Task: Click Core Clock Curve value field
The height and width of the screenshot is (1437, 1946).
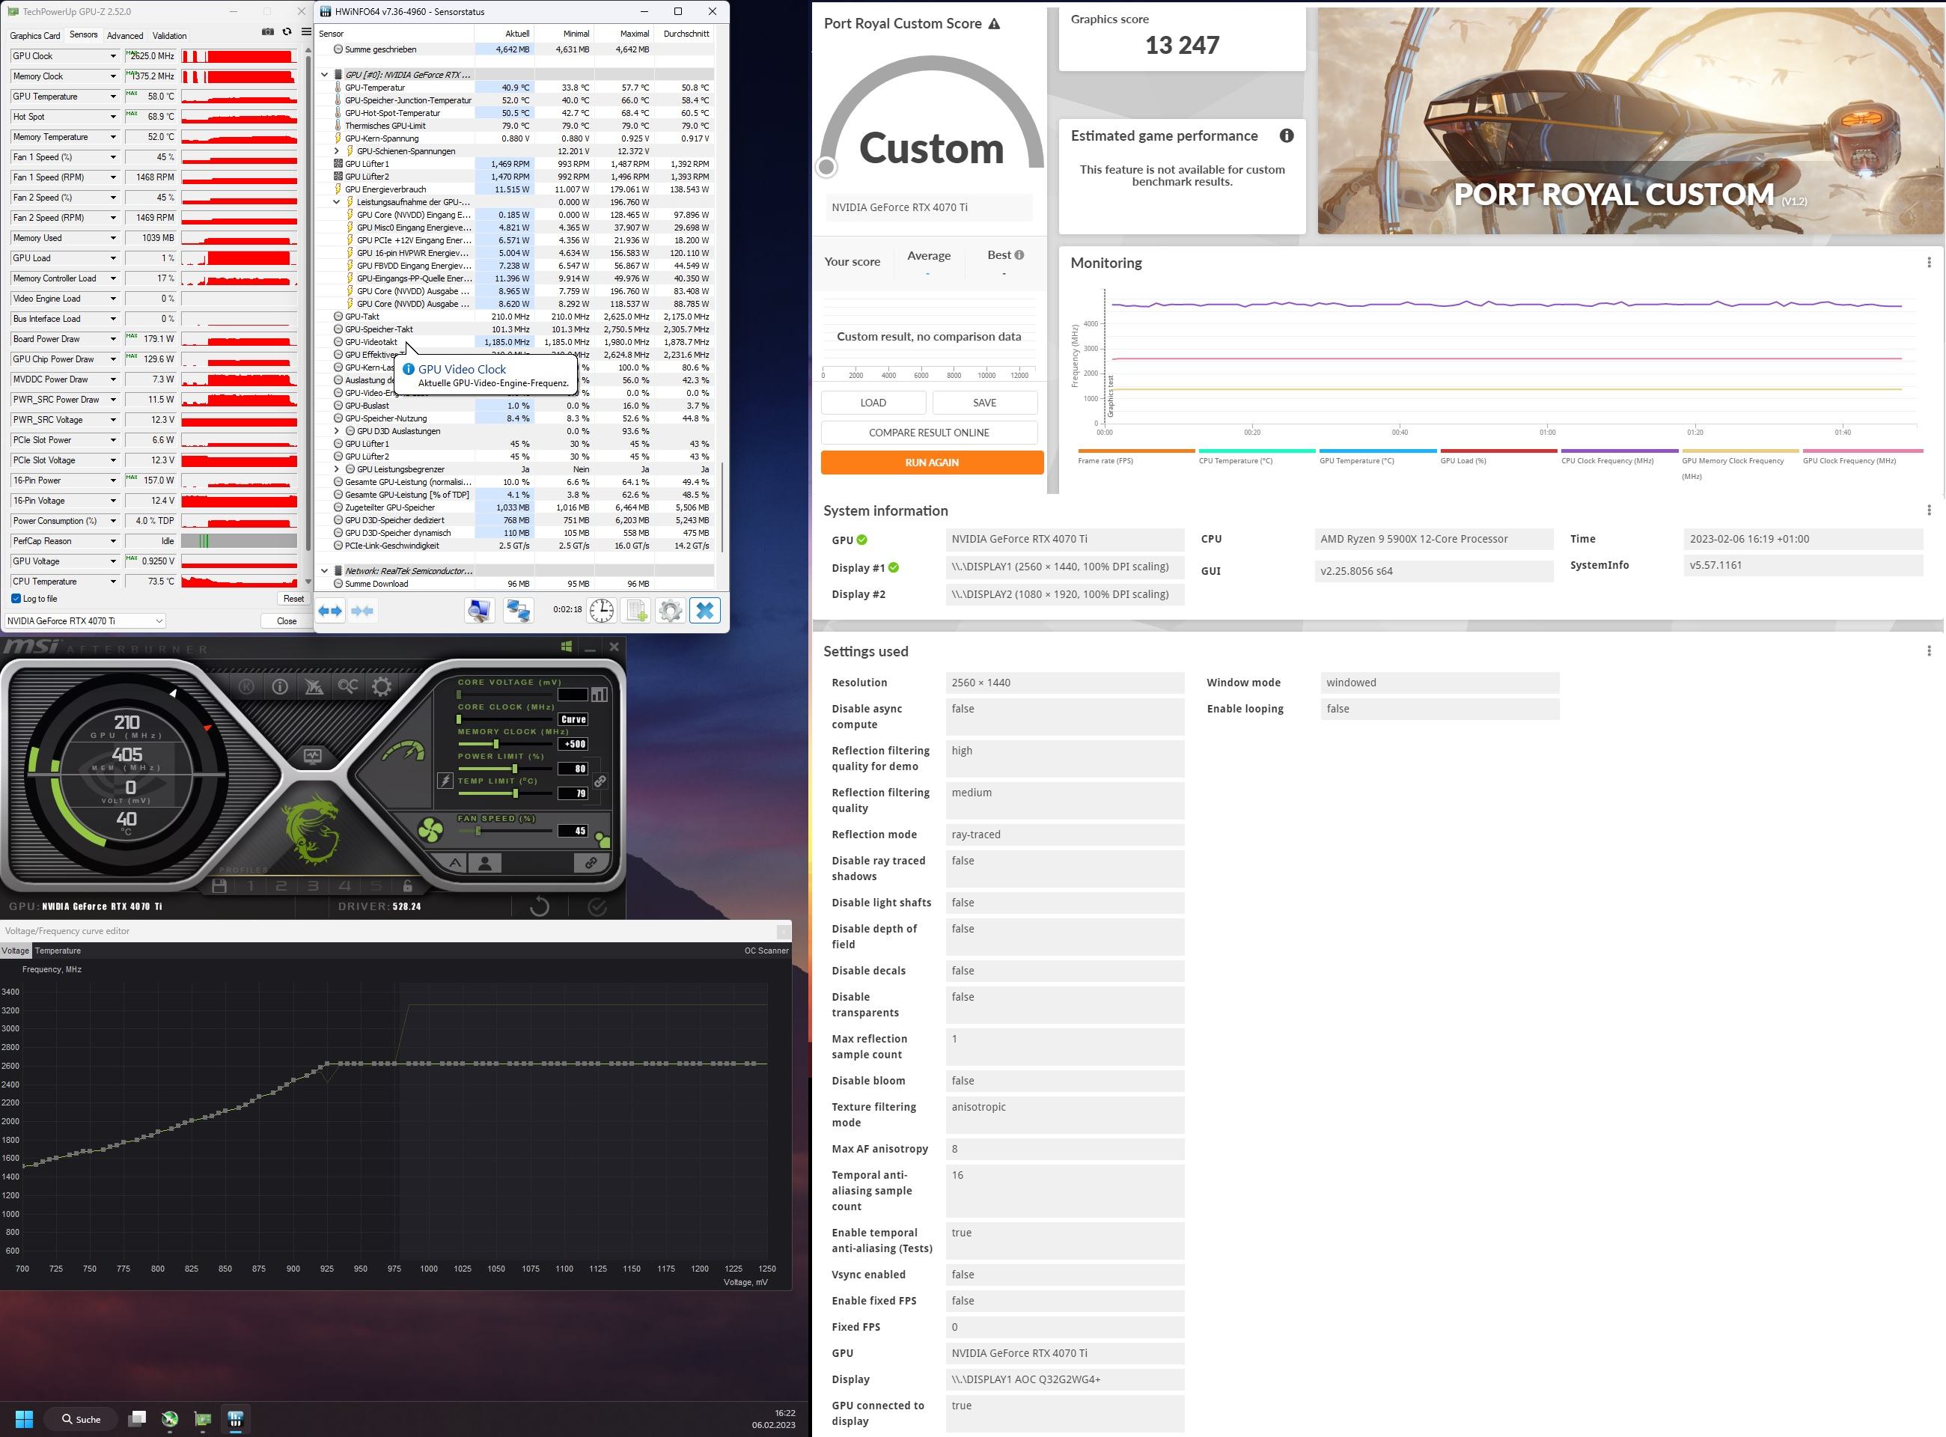Action: (573, 719)
